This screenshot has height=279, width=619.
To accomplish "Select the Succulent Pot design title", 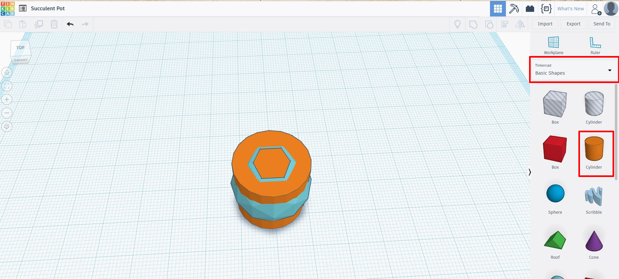I will [x=48, y=8].
